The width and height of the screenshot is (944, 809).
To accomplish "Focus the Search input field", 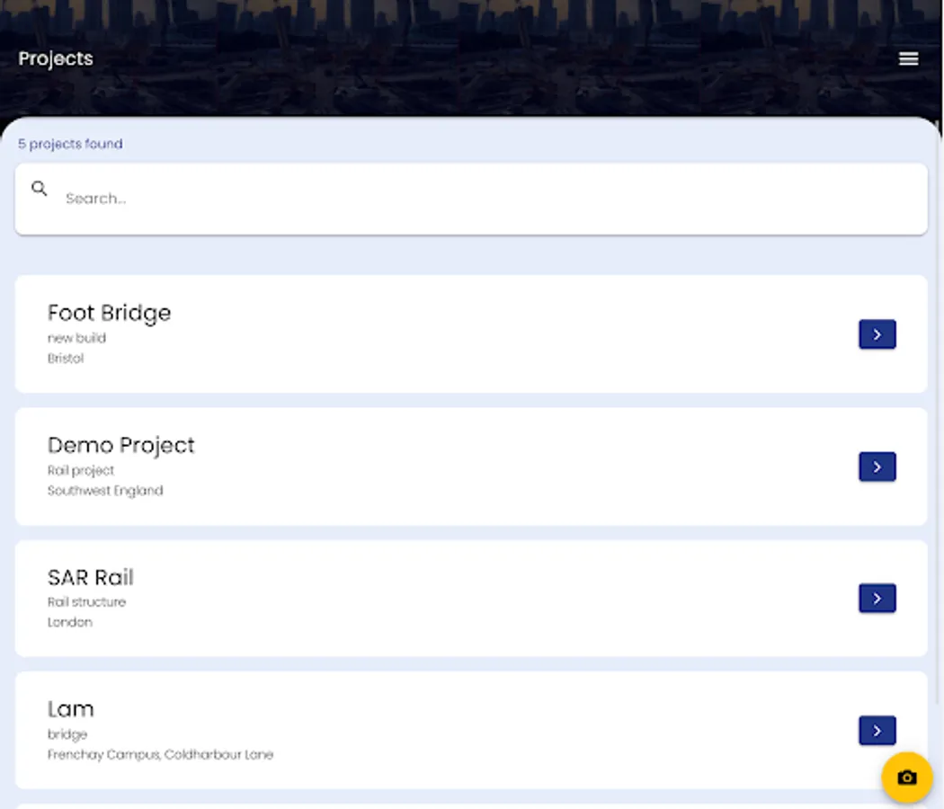I will pos(485,199).
